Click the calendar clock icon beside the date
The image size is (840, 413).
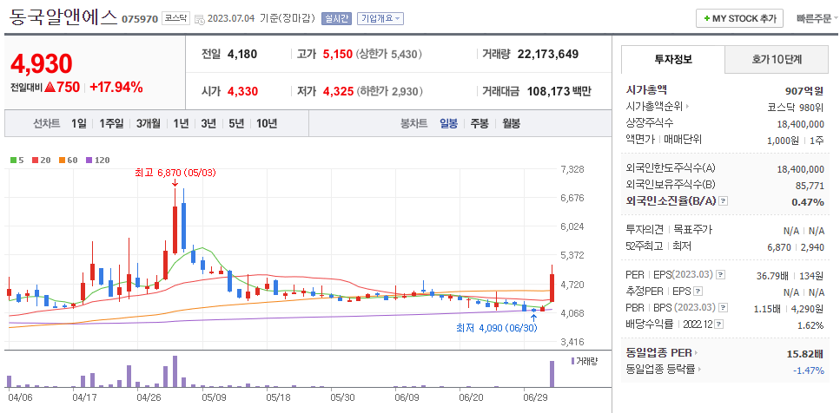(x=199, y=19)
